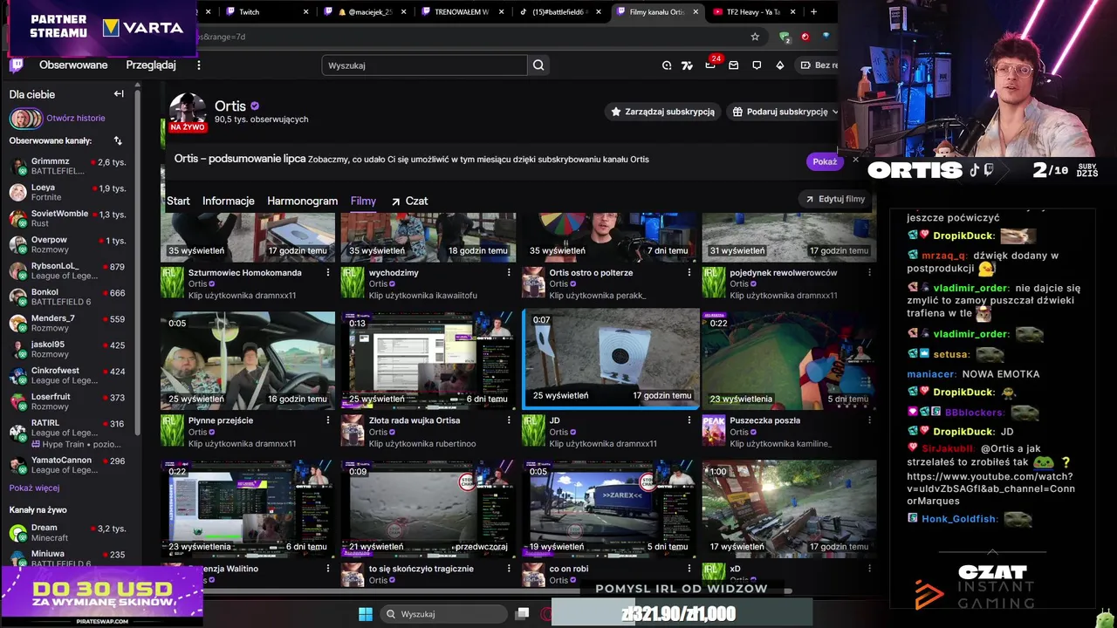Click the Twitch search input field
Image resolution: width=1117 pixels, height=628 pixels.
(424, 65)
